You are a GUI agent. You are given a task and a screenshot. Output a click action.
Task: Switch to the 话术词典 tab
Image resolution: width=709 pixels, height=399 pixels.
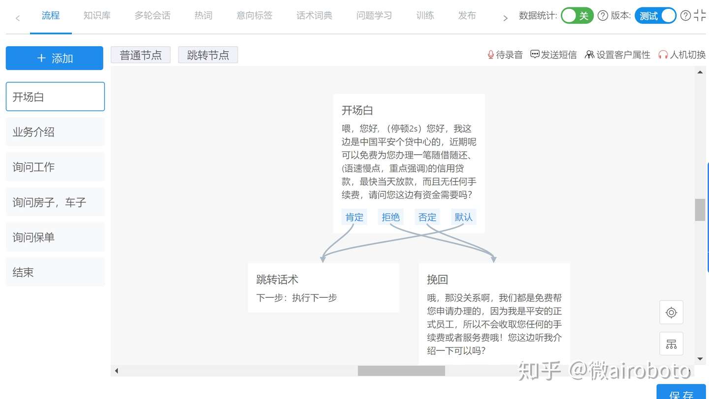(314, 16)
